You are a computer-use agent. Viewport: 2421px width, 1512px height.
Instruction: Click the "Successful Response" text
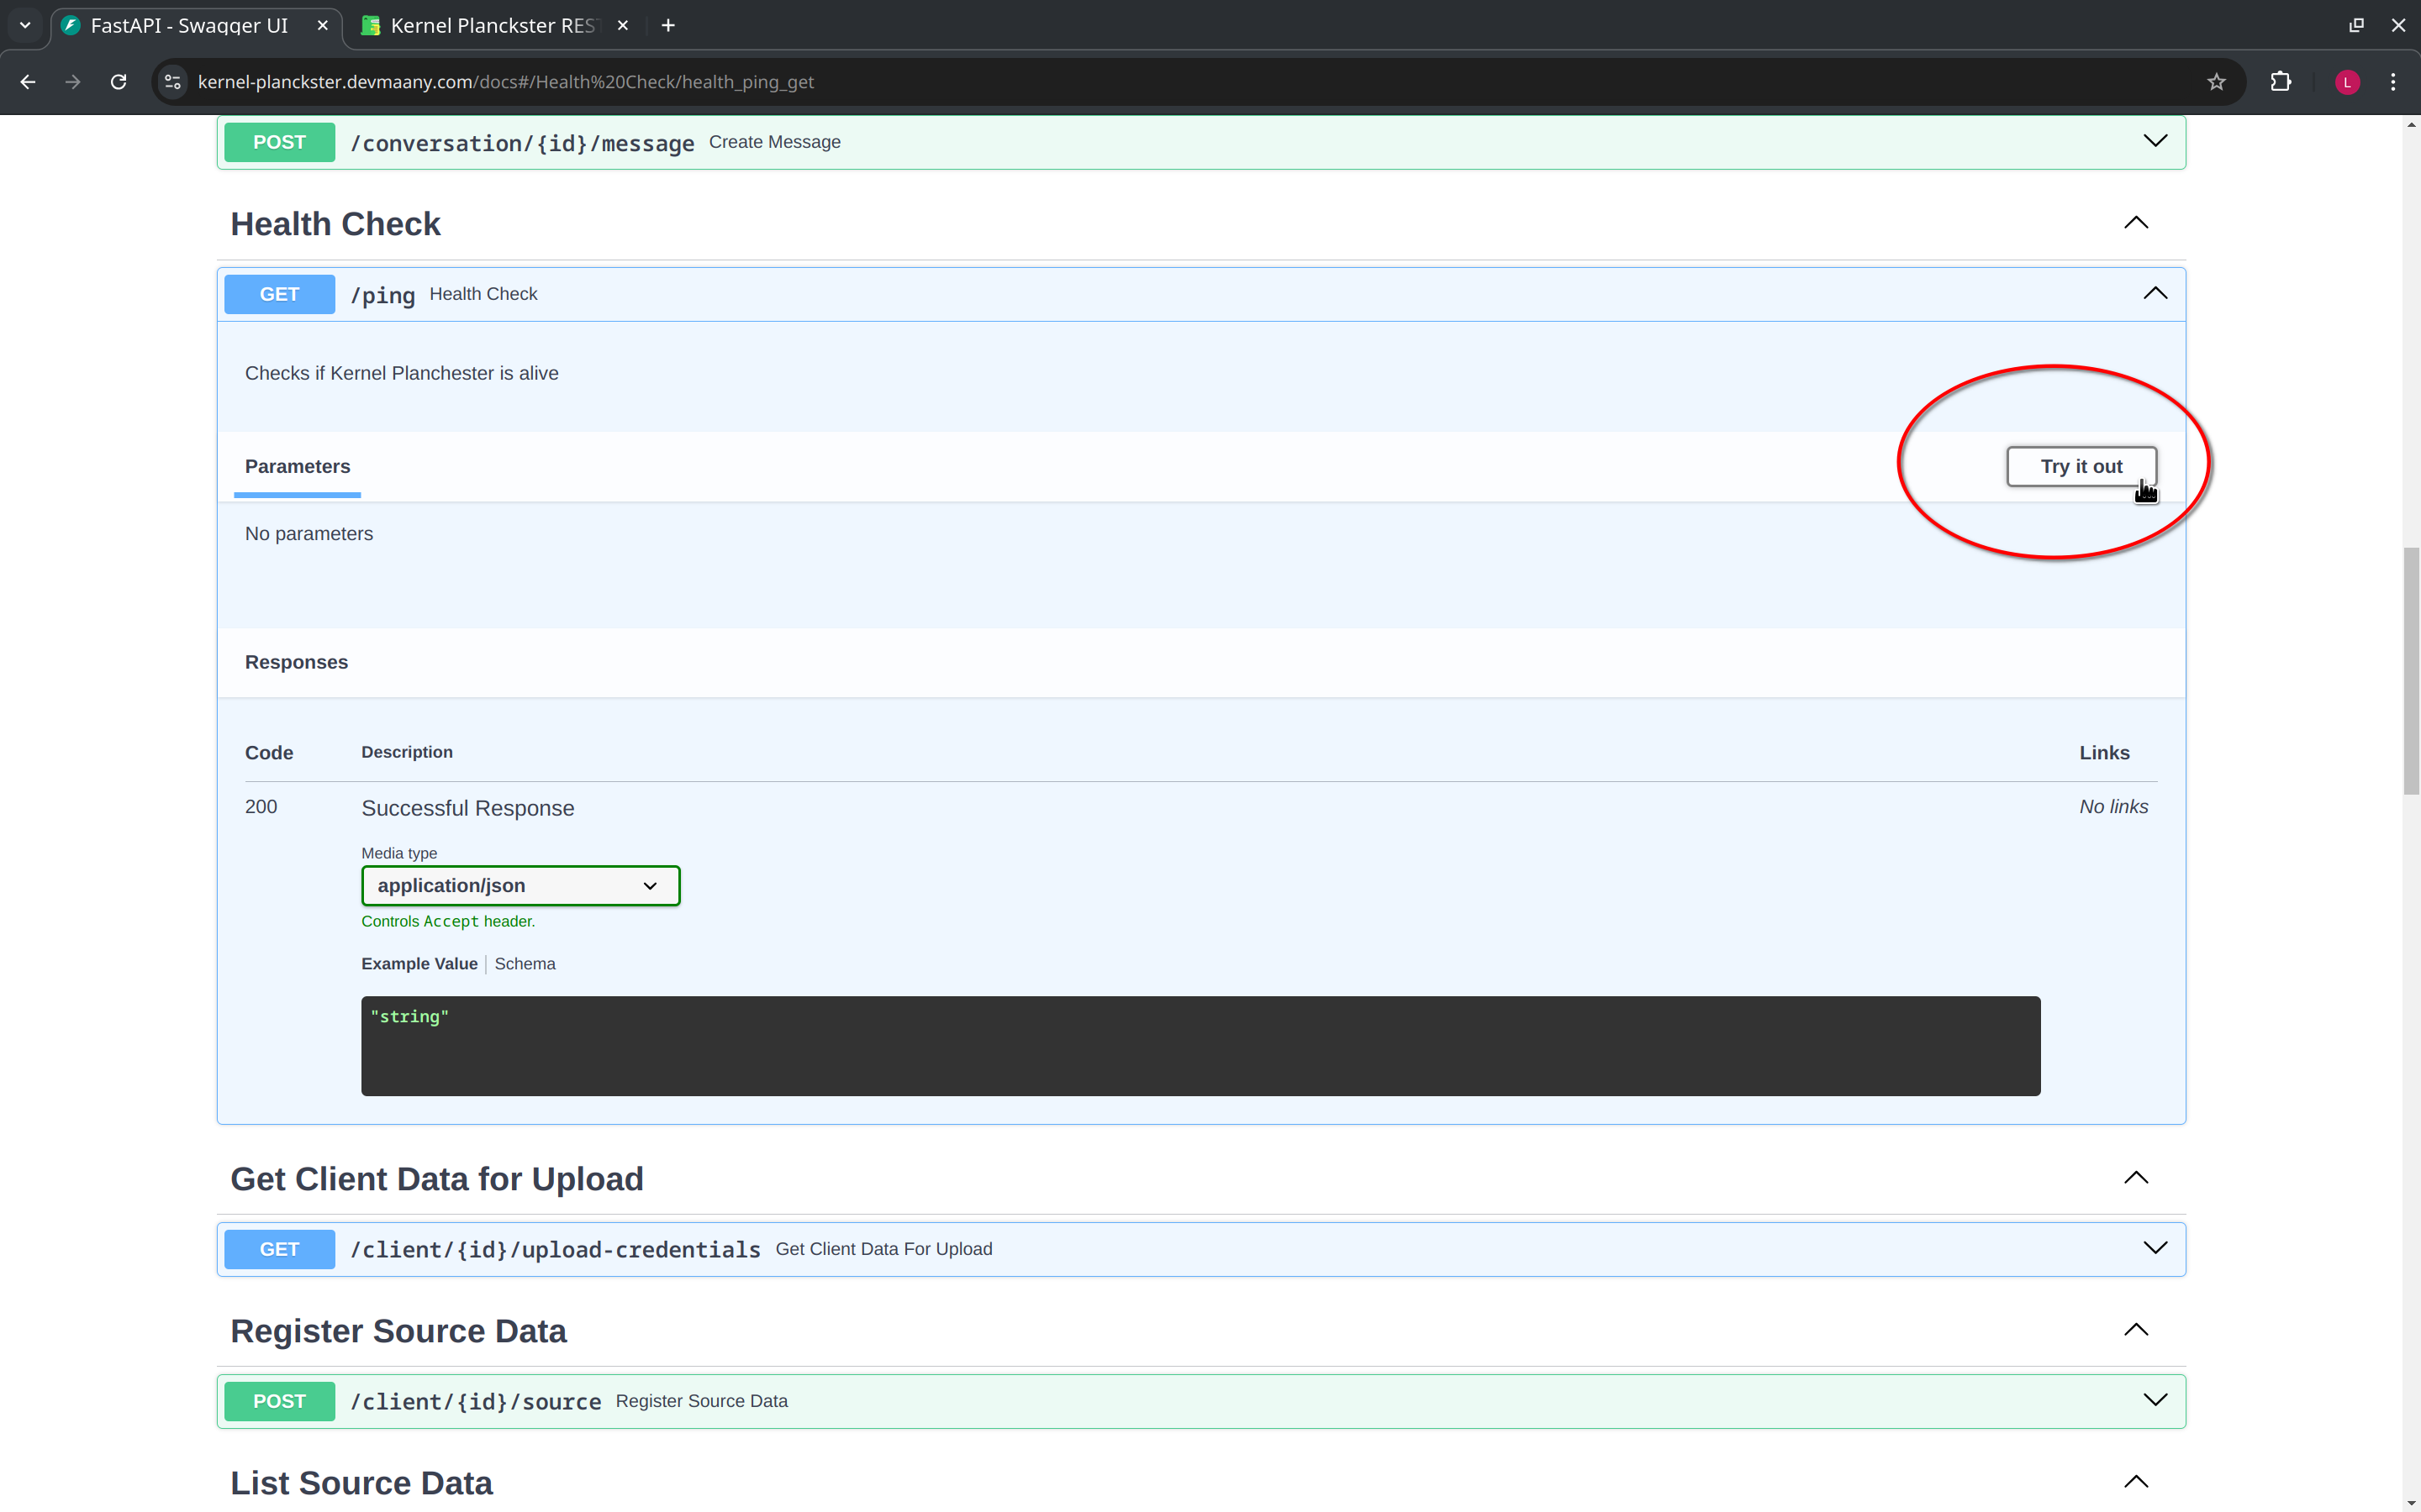(467, 808)
